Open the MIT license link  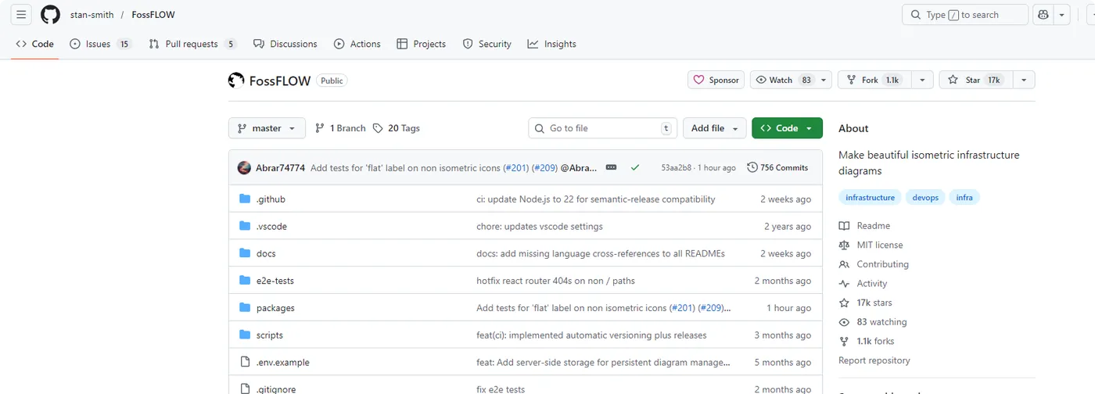879,245
